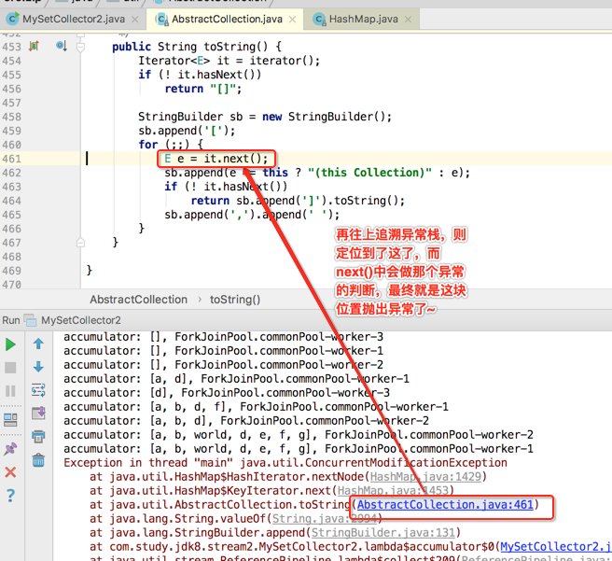Click the override gutter icon on line 453
Viewport: 612px width, 561px height.
pos(34,46)
